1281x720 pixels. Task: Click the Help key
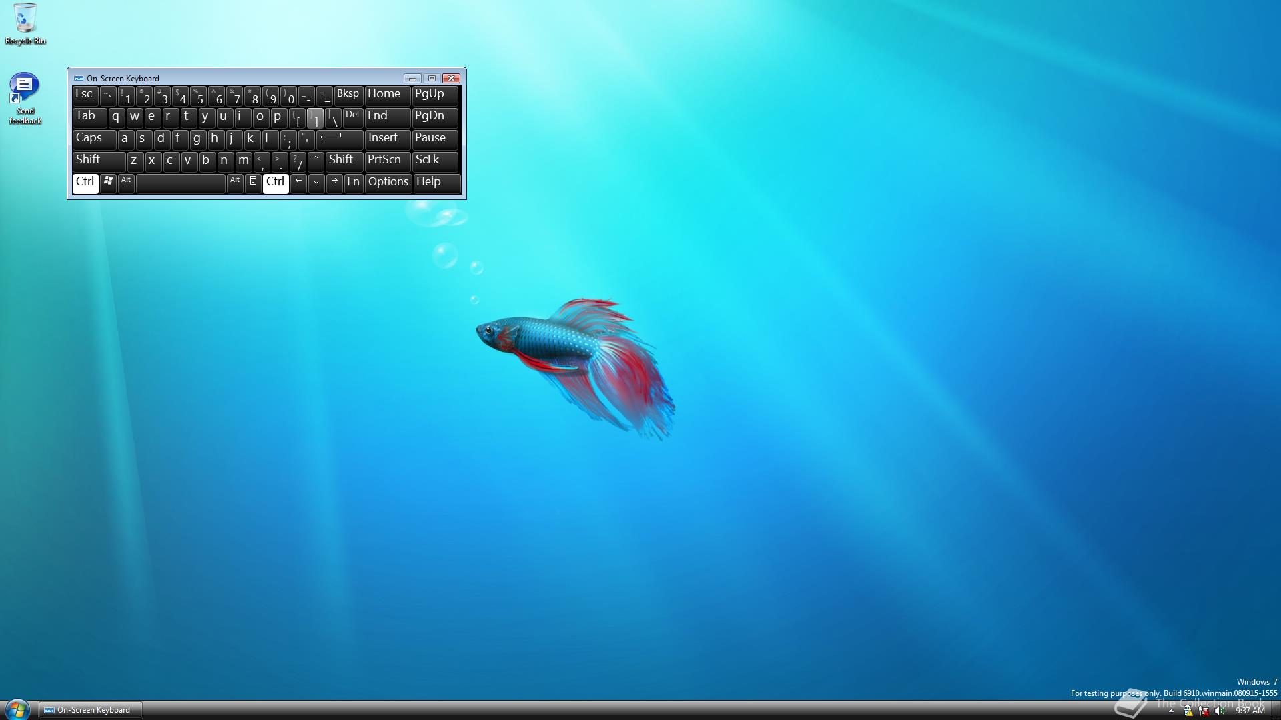pyautogui.click(x=436, y=183)
